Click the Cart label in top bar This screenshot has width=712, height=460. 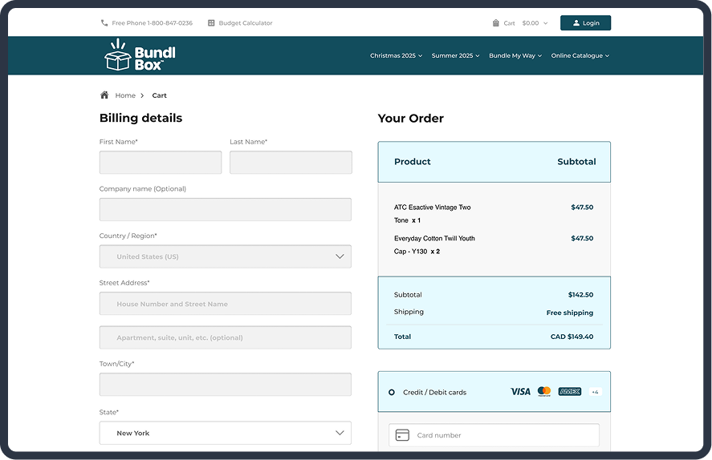[510, 23]
